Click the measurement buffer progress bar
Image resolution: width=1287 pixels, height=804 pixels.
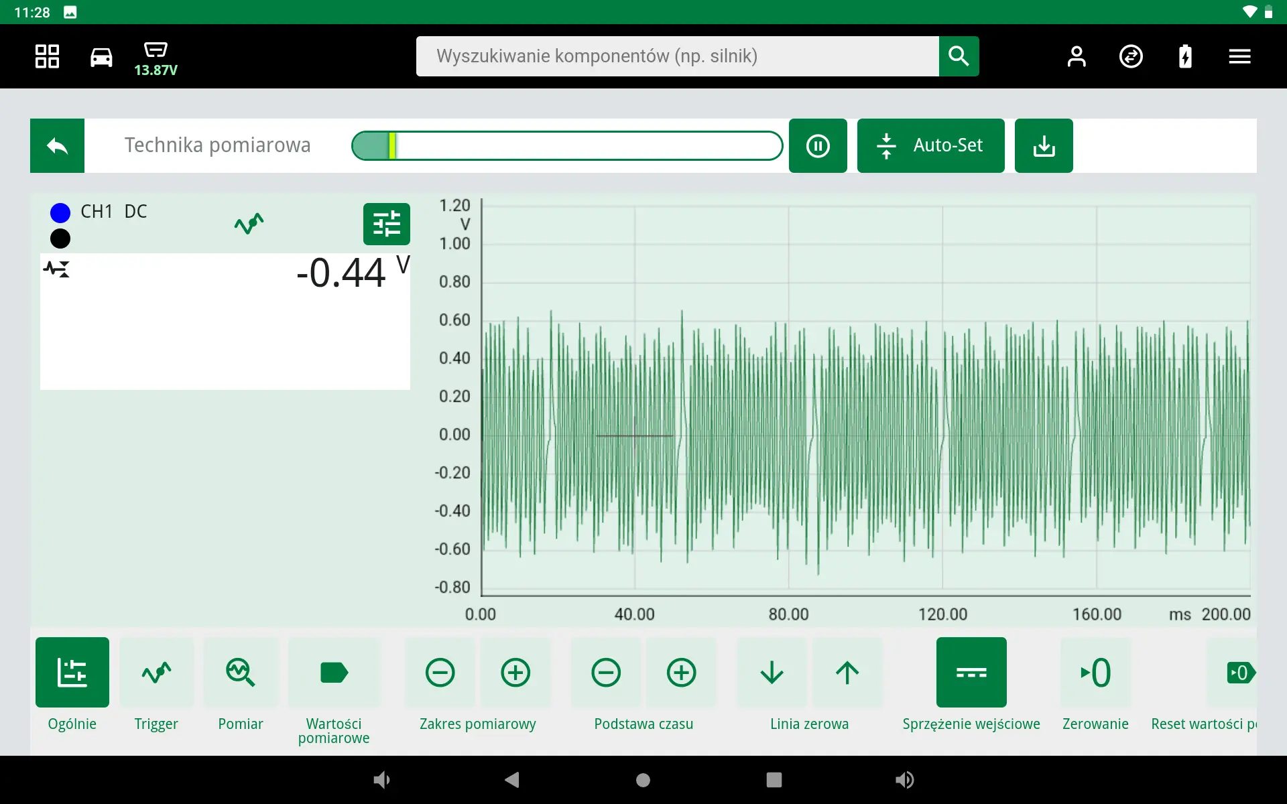567,145
